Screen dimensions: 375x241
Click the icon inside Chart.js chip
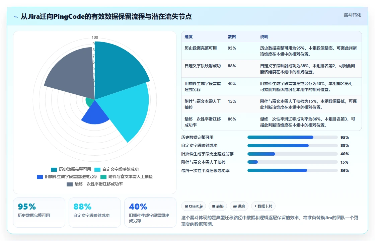pyautogui.click(x=186, y=206)
